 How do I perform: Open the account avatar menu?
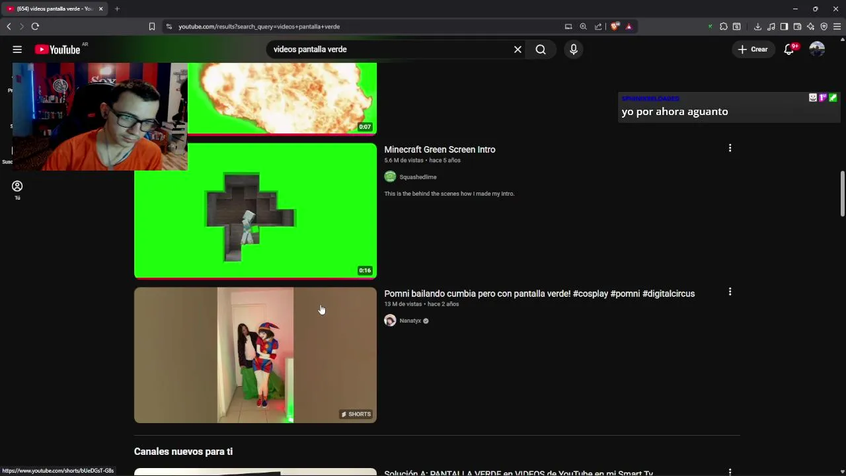(817, 50)
